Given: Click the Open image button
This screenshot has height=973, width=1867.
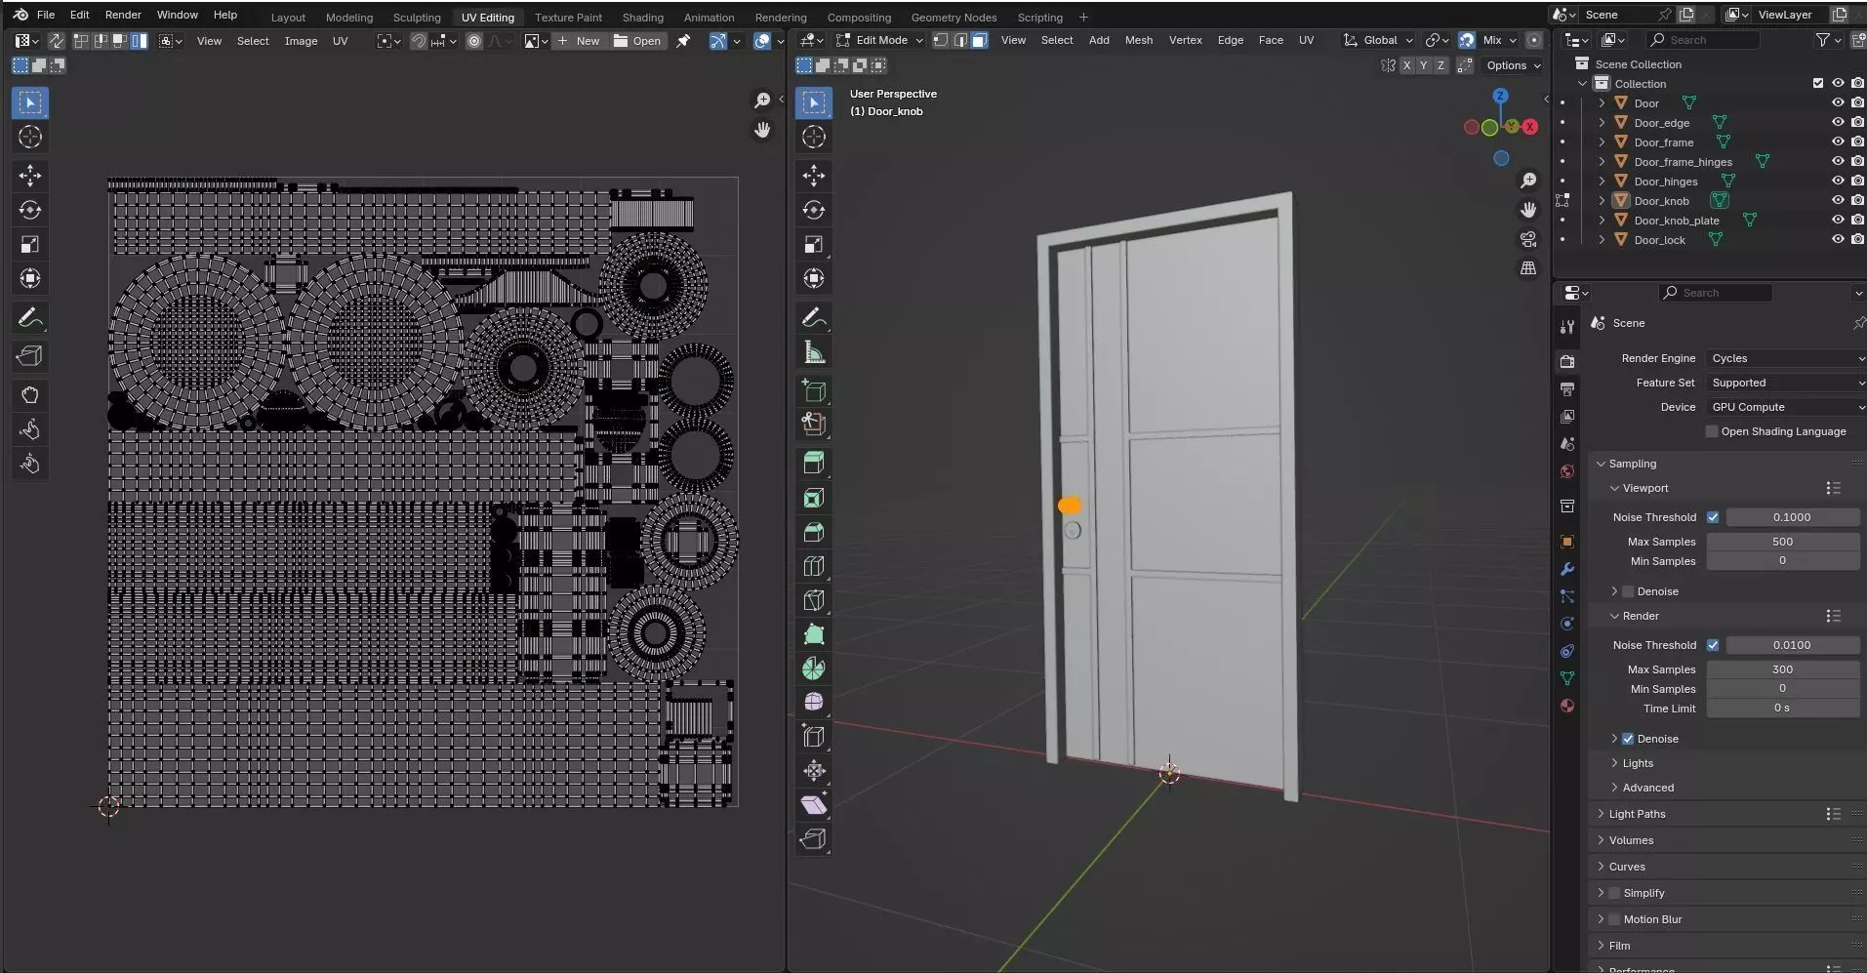Looking at the screenshot, I should (x=637, y=41).
